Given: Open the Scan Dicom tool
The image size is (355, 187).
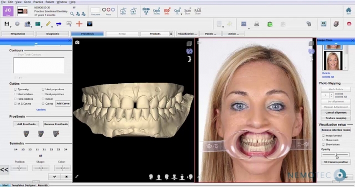Looking at the screenshot, I should [187, 11].
